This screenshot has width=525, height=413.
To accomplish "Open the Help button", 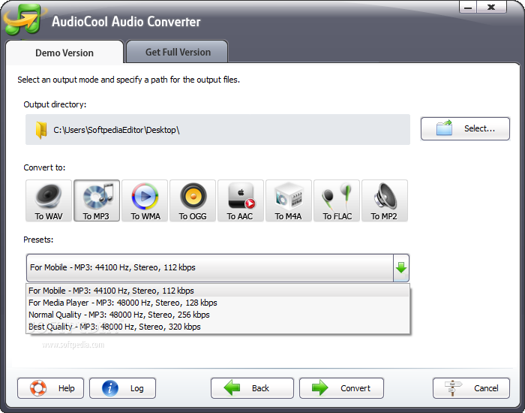I will (50, 388).
